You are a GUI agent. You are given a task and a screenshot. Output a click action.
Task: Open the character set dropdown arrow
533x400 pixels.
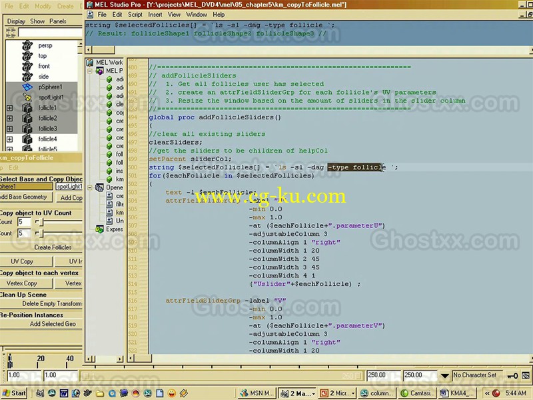click(x=444, y=376)
